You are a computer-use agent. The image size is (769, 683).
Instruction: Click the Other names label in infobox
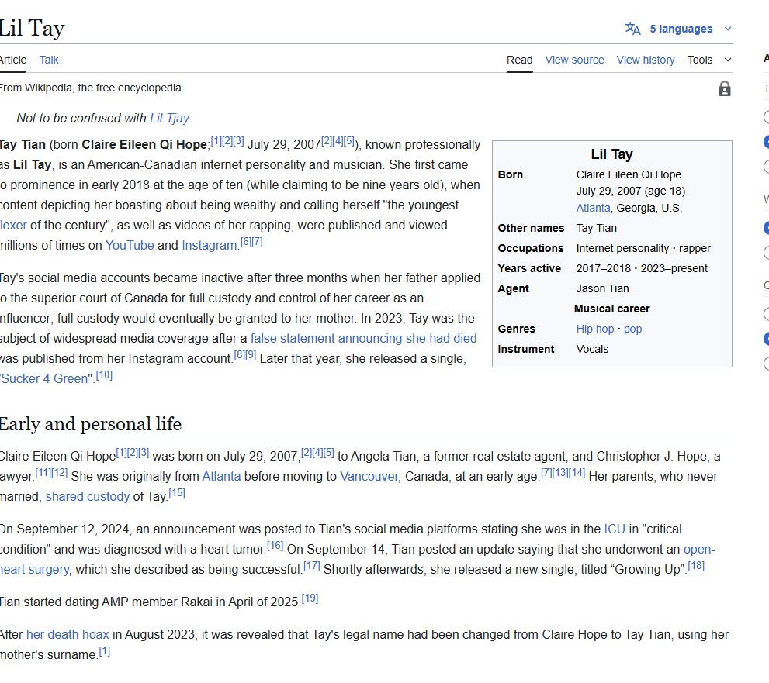[531, 228]
